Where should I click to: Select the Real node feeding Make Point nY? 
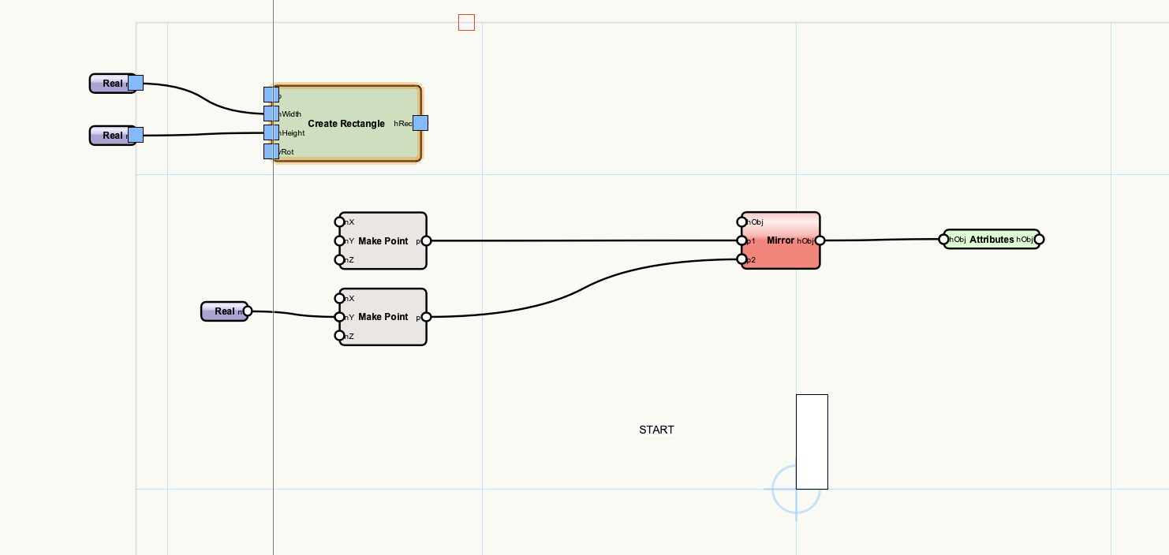pos(222,311)
